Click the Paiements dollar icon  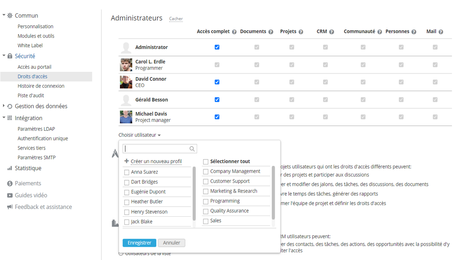click(x=10, y=183)
